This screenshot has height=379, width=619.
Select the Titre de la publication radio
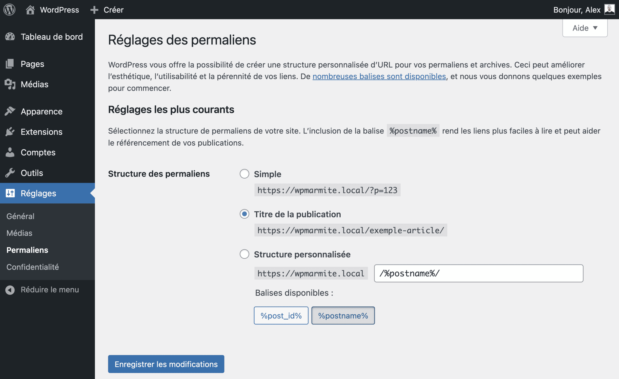(244, 214)
